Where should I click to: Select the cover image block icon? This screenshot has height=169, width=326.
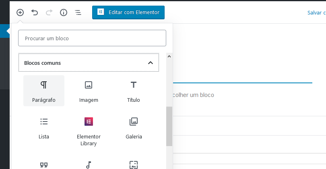(134, 165)
